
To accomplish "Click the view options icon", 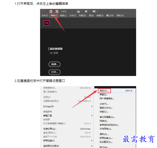I will (x=78, y=11).
